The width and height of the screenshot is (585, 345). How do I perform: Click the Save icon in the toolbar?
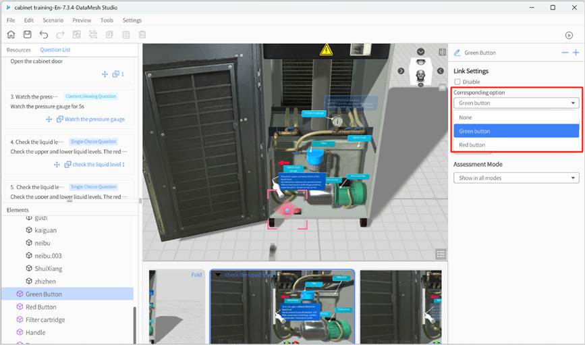(27, 34)
